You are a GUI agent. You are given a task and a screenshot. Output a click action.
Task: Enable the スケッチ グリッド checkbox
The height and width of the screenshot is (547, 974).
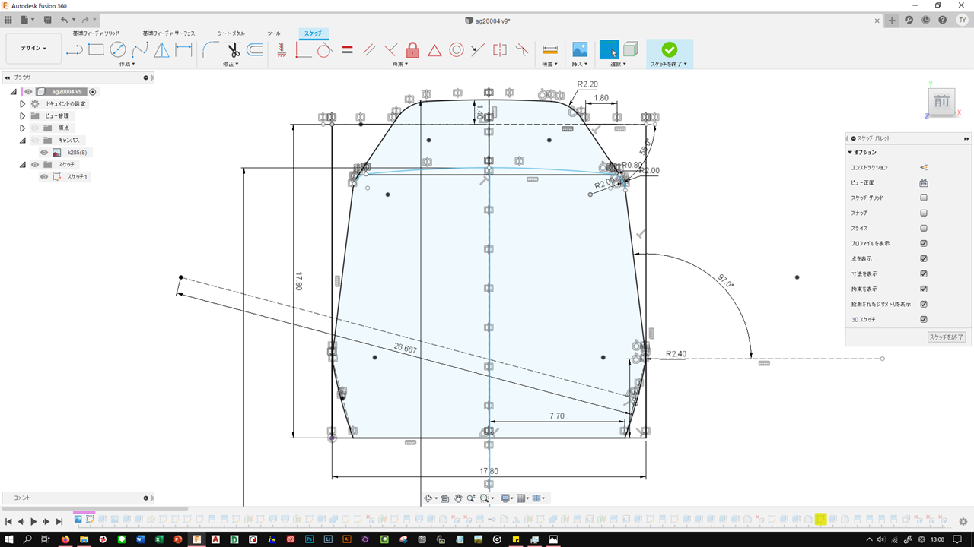[924, 198]
